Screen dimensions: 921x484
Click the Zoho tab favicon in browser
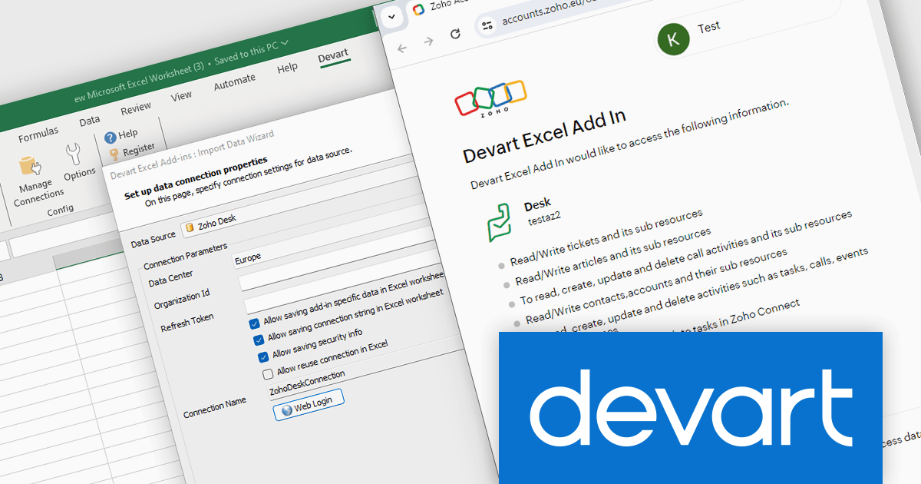[418, 9]
